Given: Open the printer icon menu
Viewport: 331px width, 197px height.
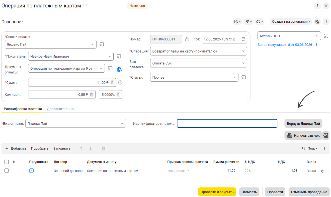Looking at the screenshot, I should 259,22.
